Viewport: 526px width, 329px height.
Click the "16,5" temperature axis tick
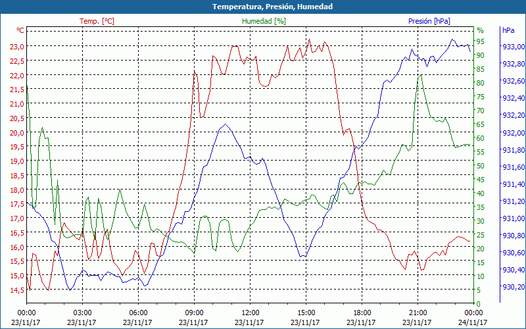coord(16,233)
